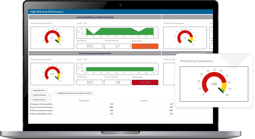This screenshot has width=255, height=139.
Task: Expand the Loss of control of lifted load row
Action: click(x=31, y=107)
